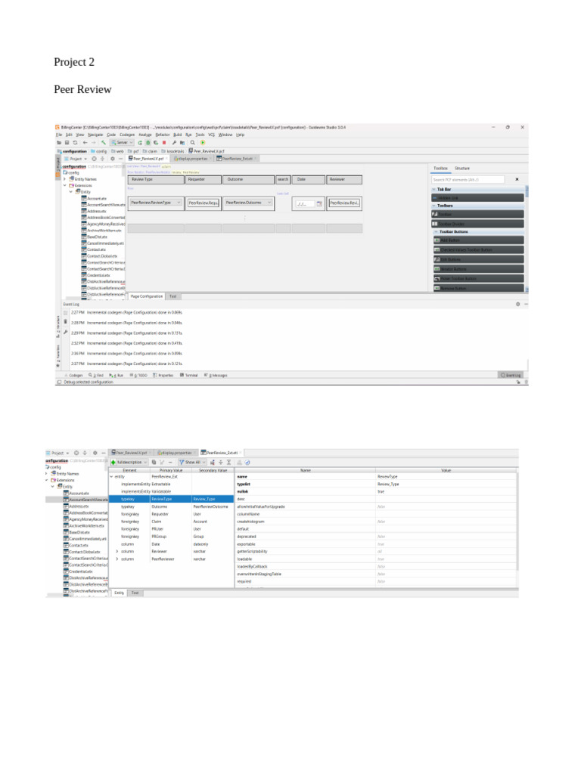Click the Open folder toolbar icon
The image size is (581, 774).
coord(59,143)
